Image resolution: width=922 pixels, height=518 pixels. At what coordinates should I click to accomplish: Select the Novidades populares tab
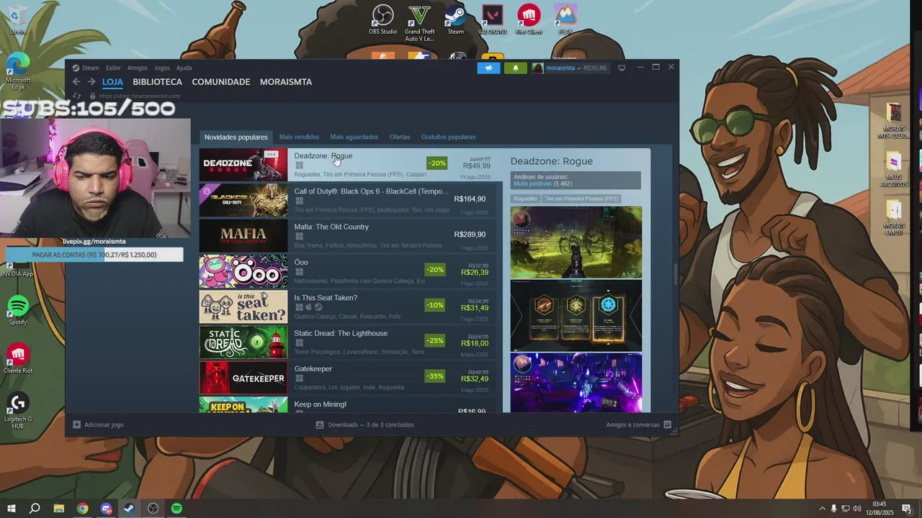tap(236, 137)
